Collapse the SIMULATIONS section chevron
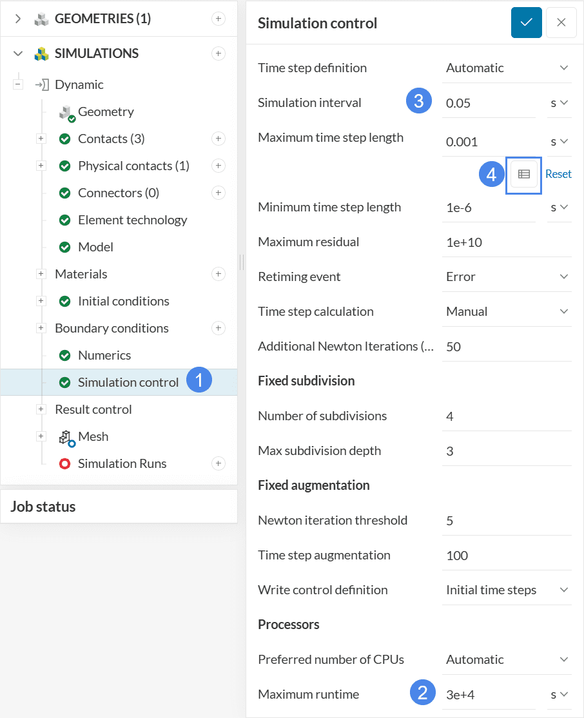 click(18, 53)
